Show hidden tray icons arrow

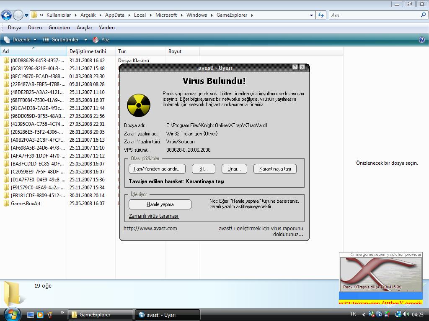364,314
